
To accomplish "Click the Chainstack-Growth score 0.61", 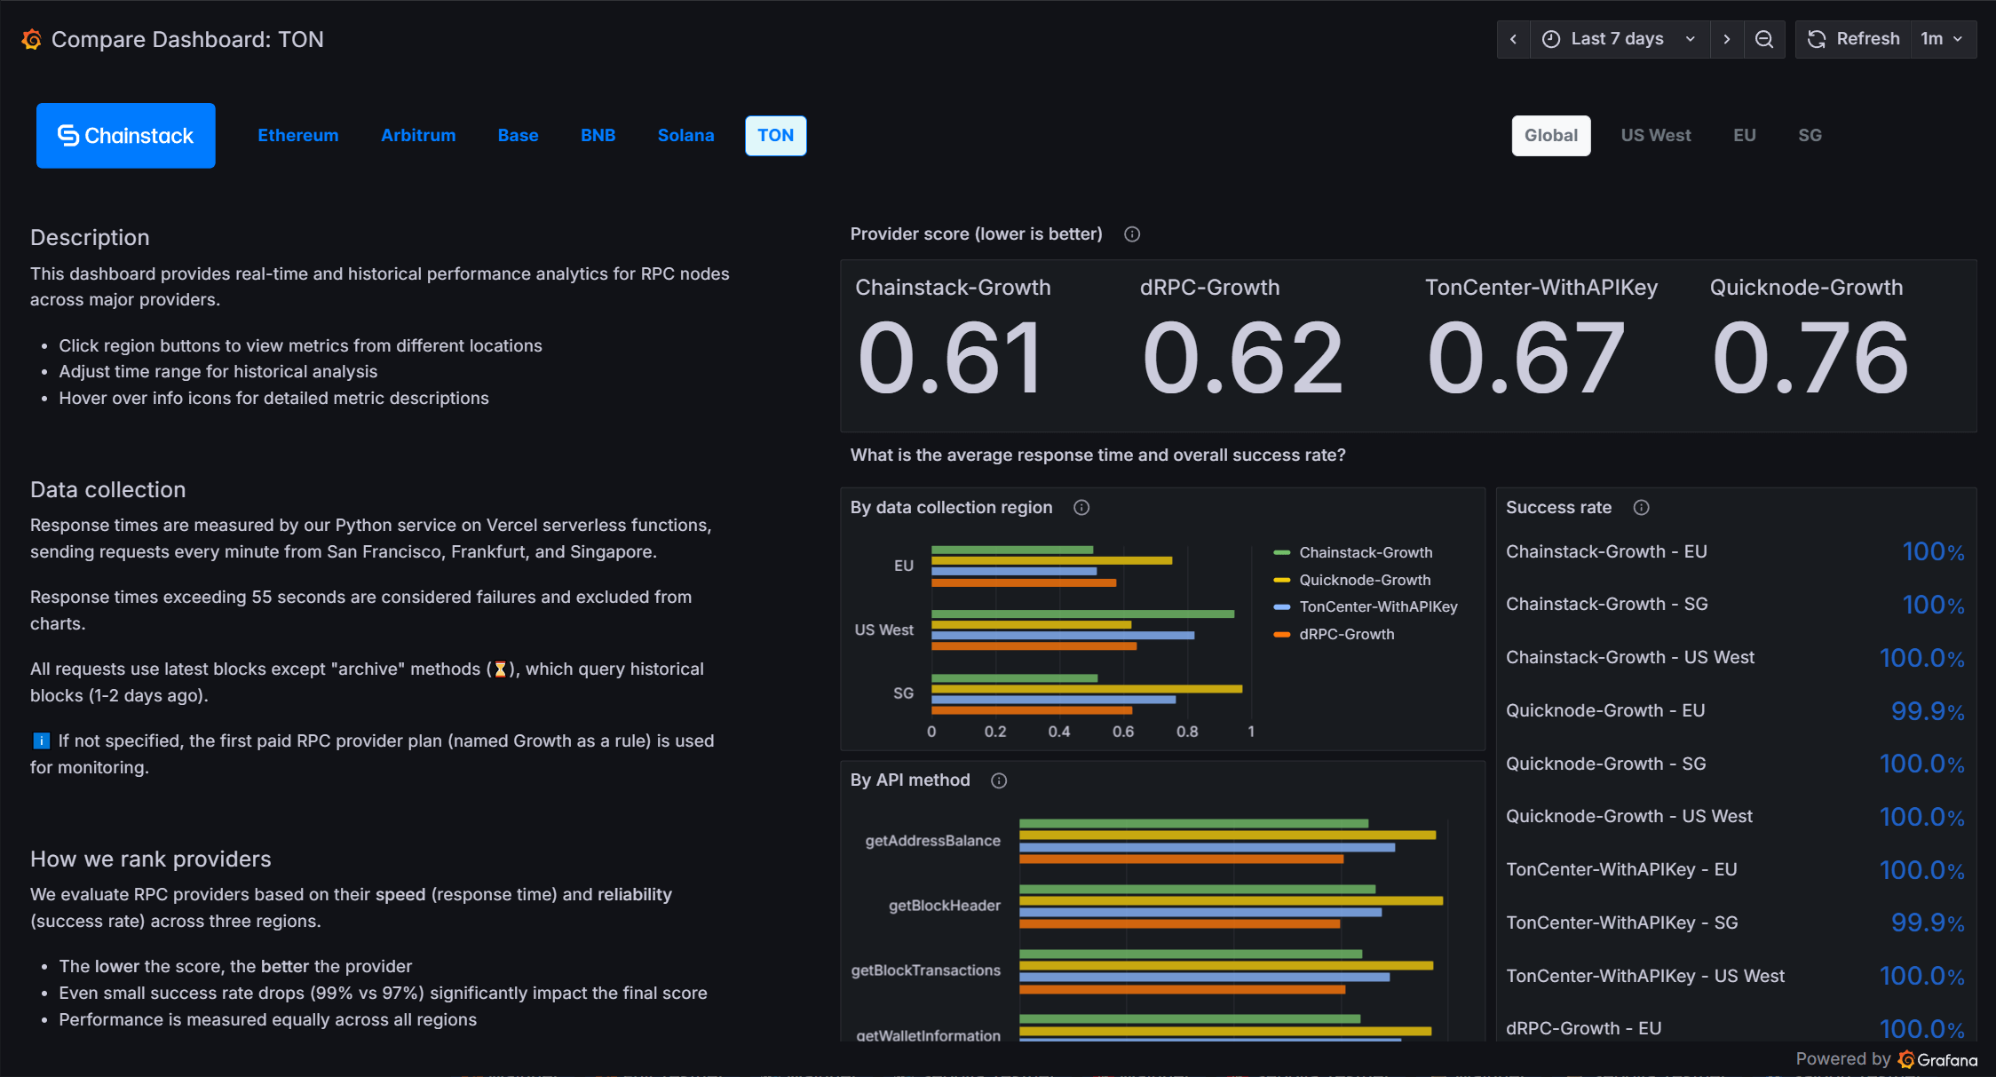I will 950,359.
